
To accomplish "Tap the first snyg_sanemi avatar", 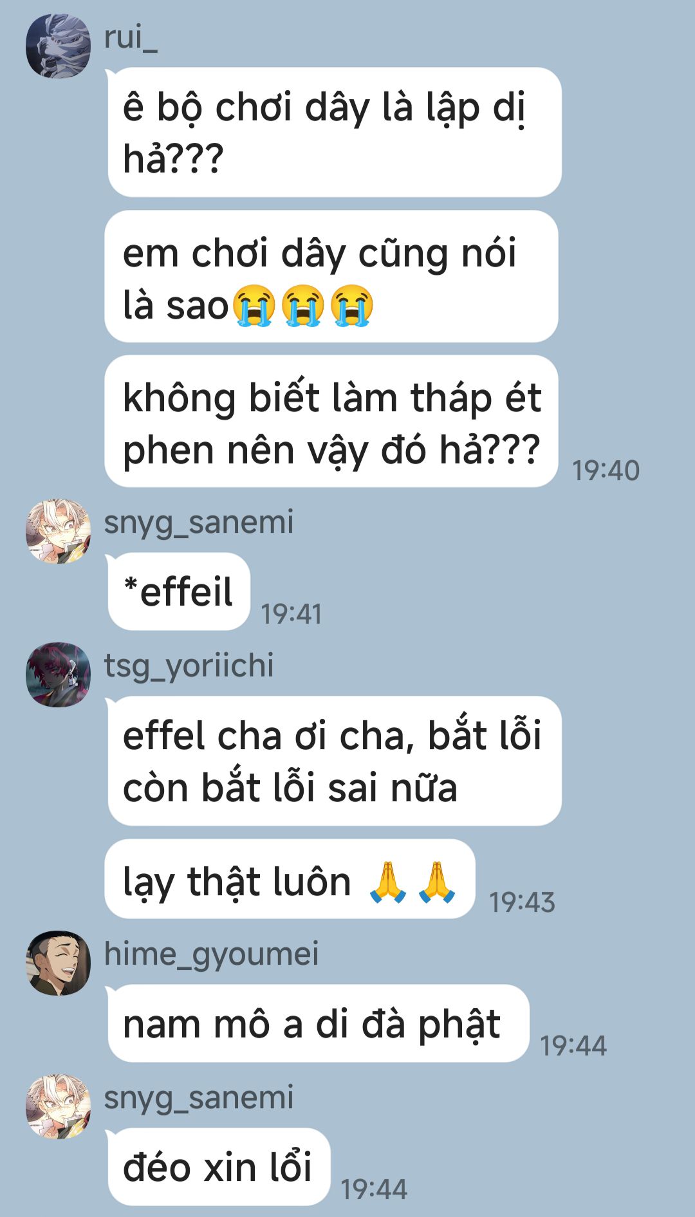I will click(58, 531).
